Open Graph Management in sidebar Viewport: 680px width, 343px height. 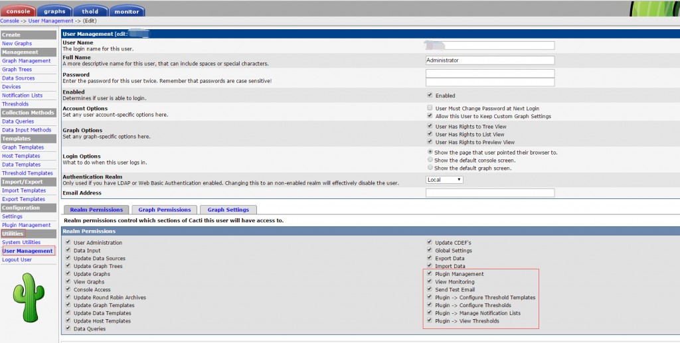(27, 60)
